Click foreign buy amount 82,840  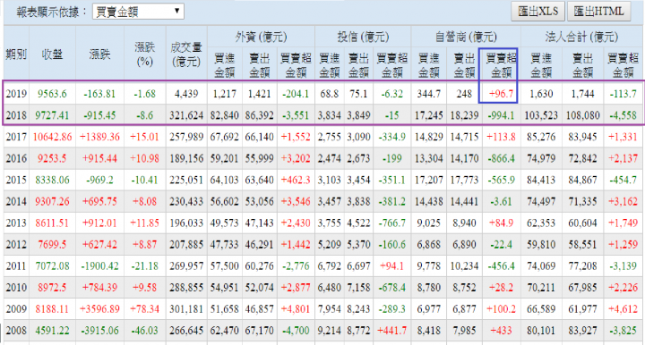225,115
